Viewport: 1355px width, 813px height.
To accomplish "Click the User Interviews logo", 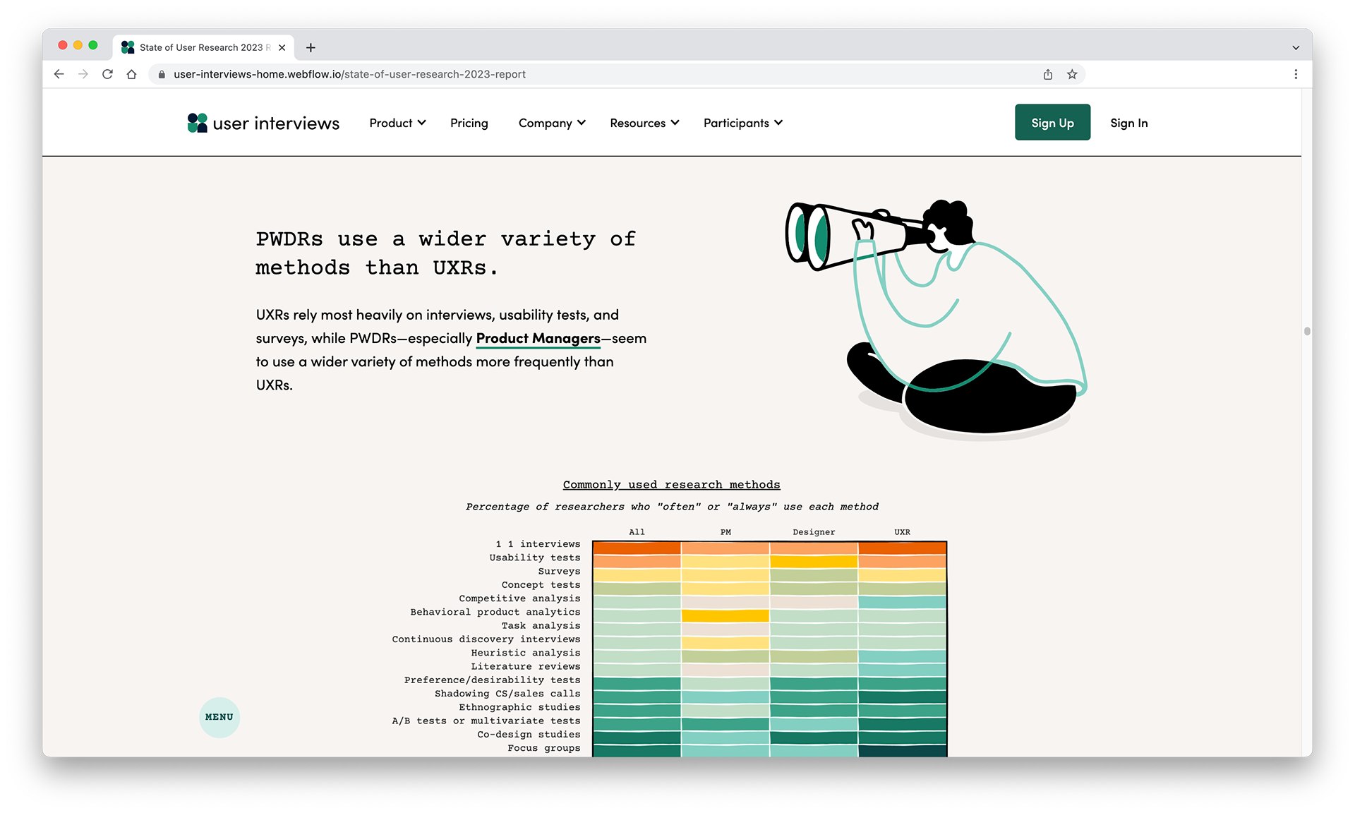I will pyautogui.click(x=263, y=123).
